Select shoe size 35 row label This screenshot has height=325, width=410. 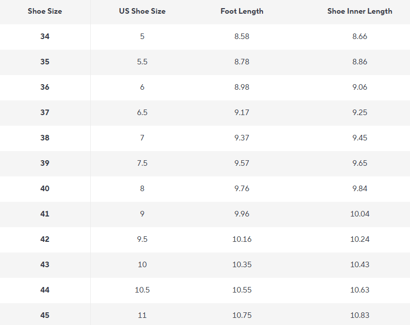[45, 62]
